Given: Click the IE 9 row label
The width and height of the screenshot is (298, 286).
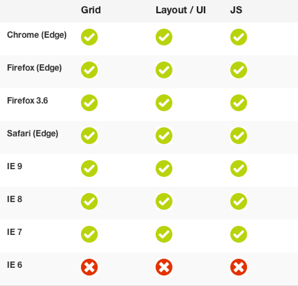Looking at the screenshot, I should [15, 166].
